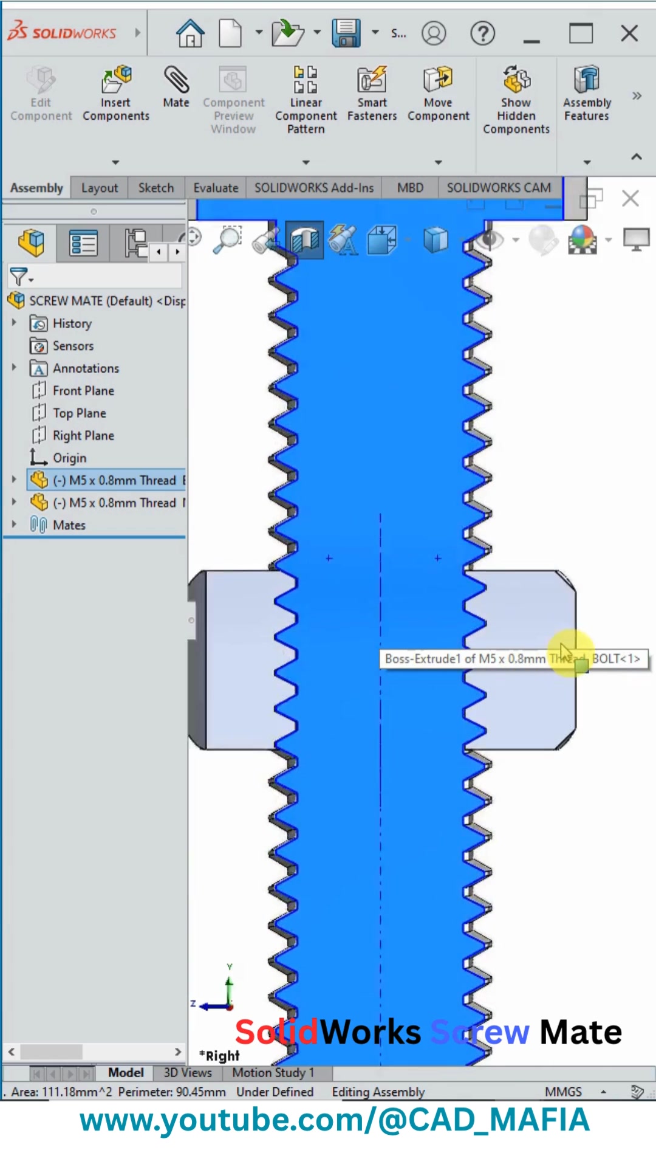Viewport: 656px width, 1167px height.
Task: Click Zoom to Area magnifier icon
Action: point(228,239)
